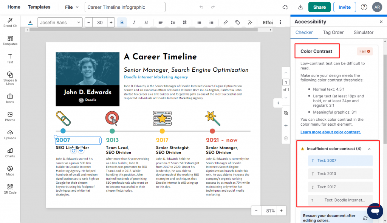Switch to the Simulator tab
The height and width of the screenshot is (223, 387).
pos(364,32)
